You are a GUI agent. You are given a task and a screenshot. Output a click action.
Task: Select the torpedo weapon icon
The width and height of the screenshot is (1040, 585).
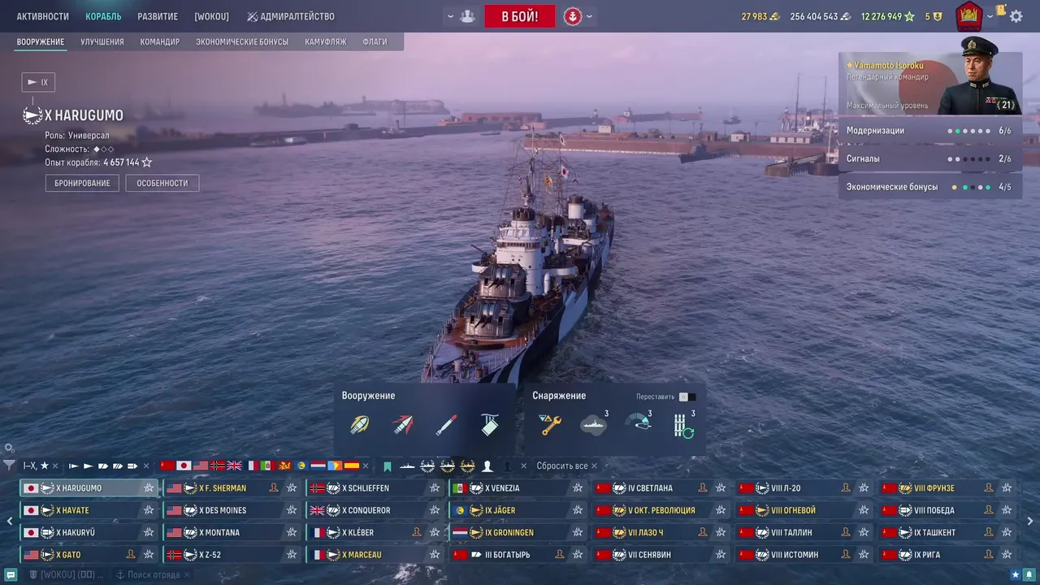click(446, 425)
